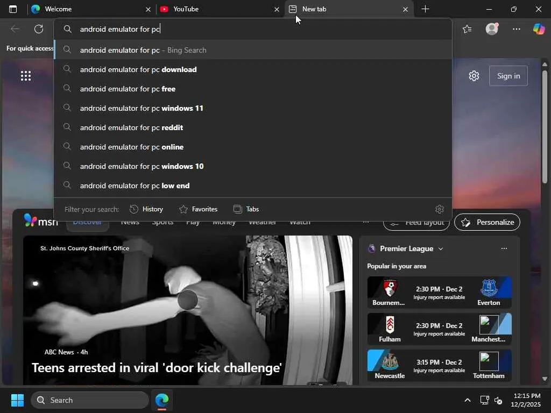This screenshot has width=551, height=413.
Task: Pick suggestion ending in 'windows 10'
Action: coord(253,166)
